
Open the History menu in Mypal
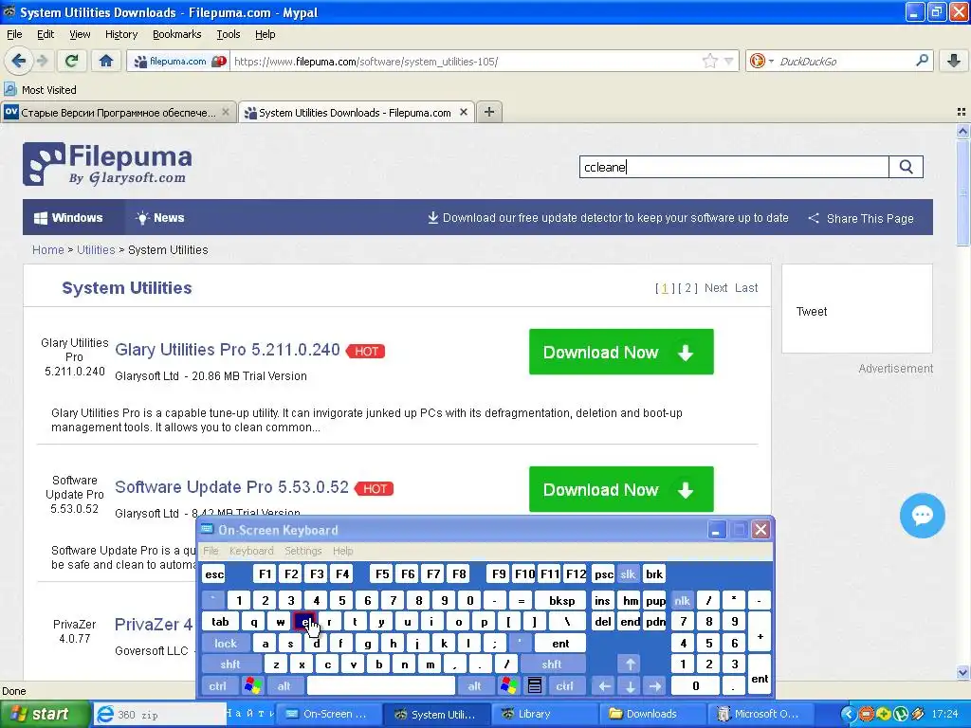coord(121,34)
